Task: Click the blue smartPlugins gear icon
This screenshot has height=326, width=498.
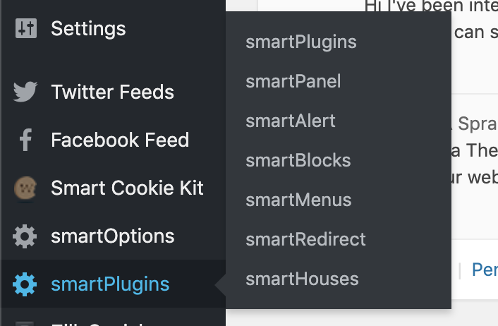Action: (25, 284)
